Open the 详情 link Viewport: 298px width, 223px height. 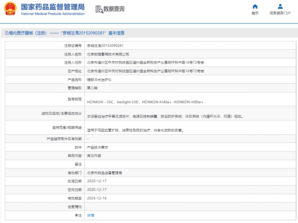coord(91,216)
